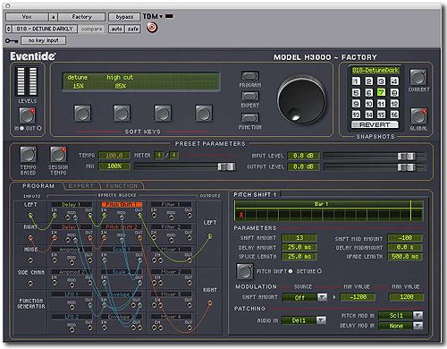447x349 pixels.
Task: Click the Factory plug-in button
Action: coord(81,17)
